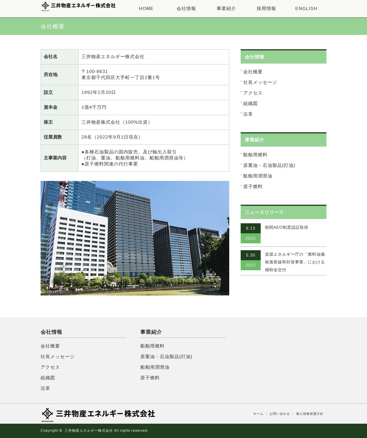Viewport: 367px width, 438px height.
Task: Open footer 原重油・石油製品(灯油) link
Action: [166, 357]
